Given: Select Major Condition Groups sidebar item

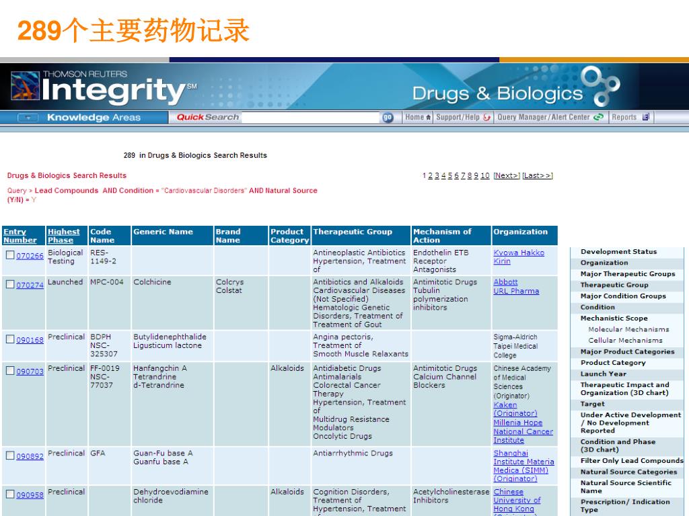Looking at the screenshot, I should coord(622,296).
